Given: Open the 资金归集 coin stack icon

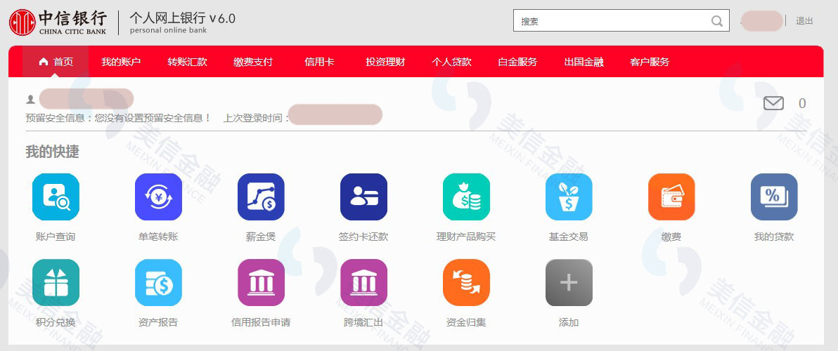Looking at the screenshot, I should [x=467, y=283].
